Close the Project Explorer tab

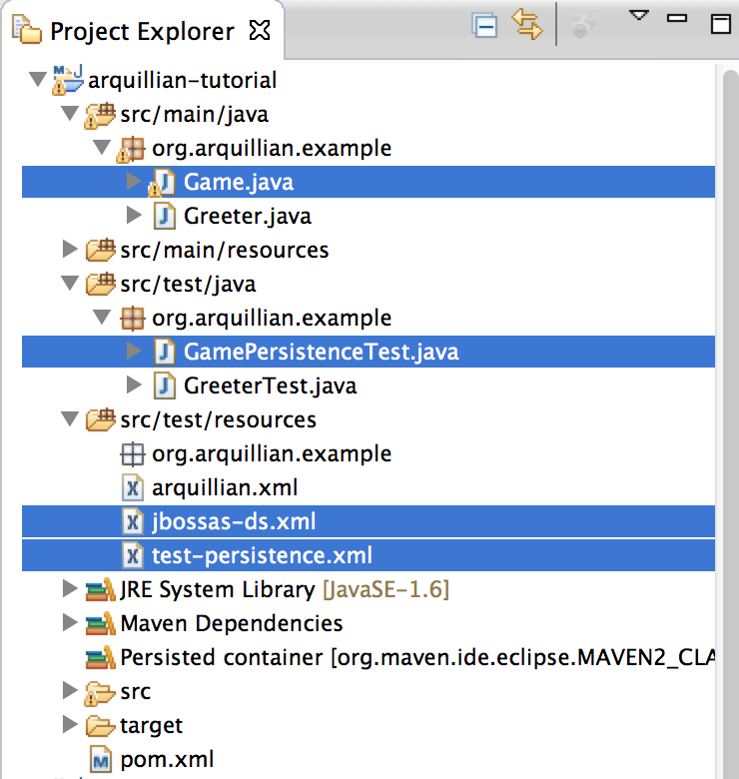[x=260, y=31]
